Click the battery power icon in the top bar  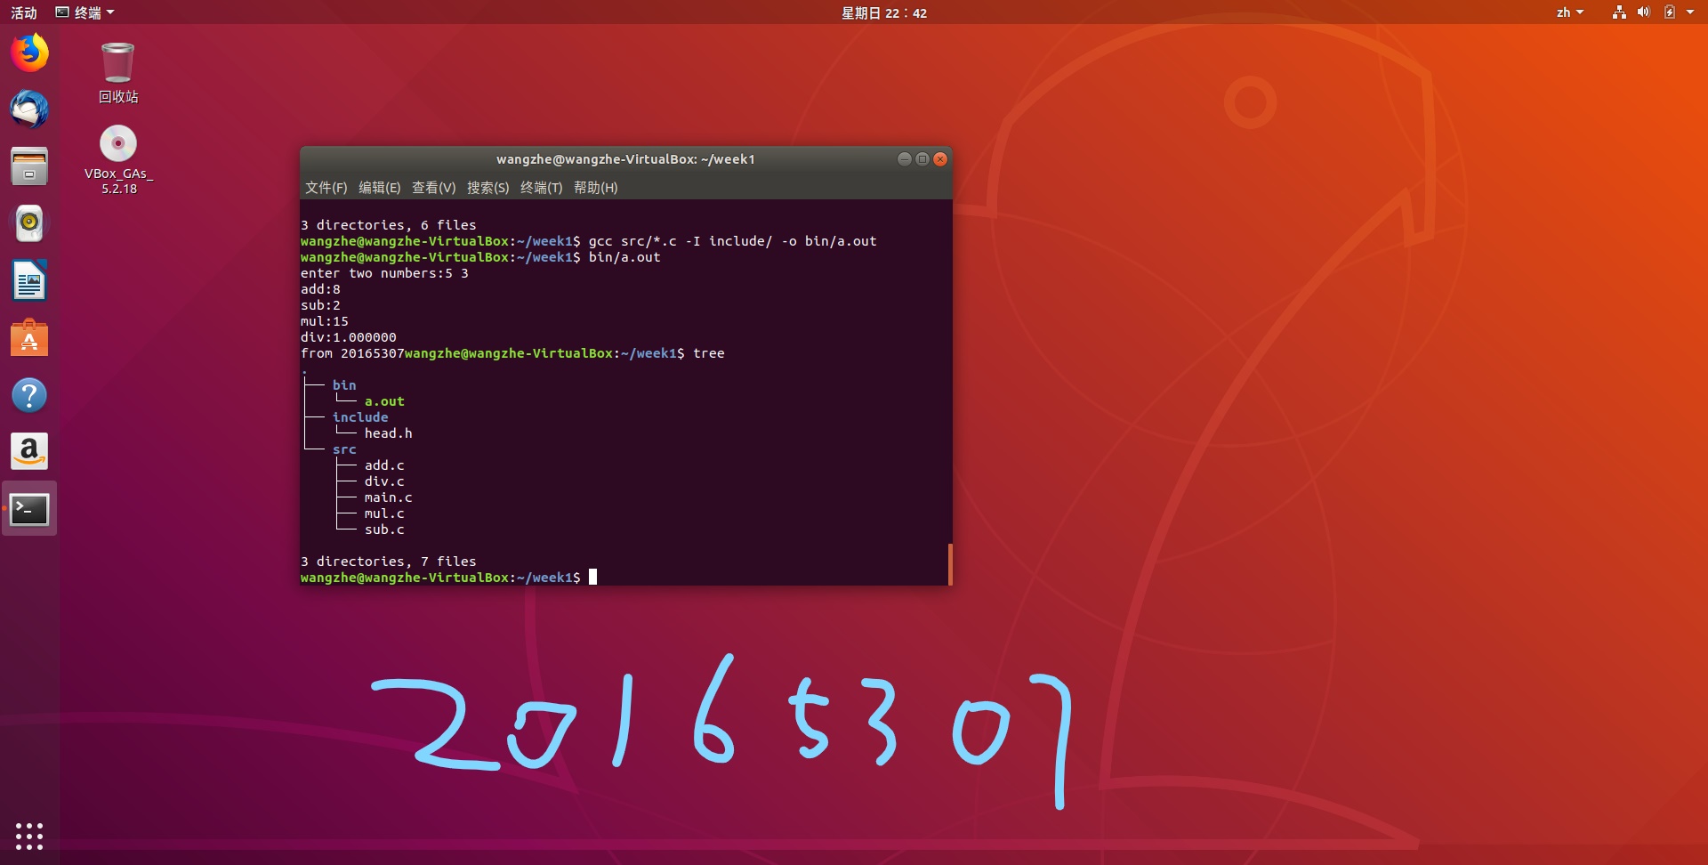coord(1669,12)
